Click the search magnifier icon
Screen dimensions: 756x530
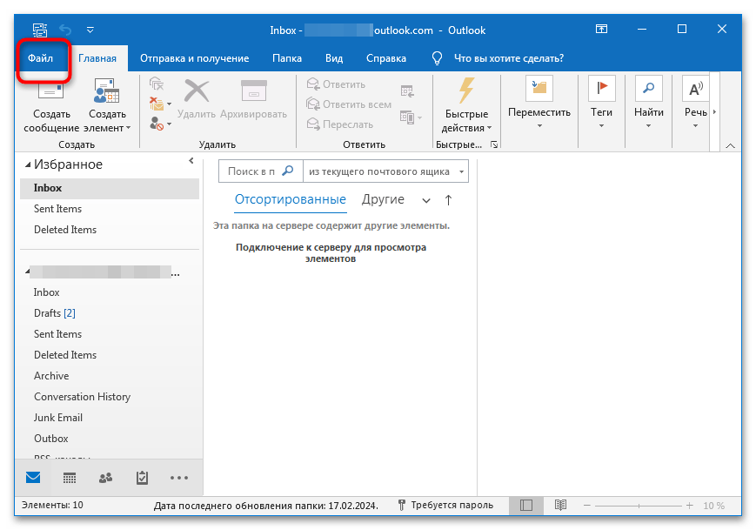pyautogui.click(x=287, y=171)
